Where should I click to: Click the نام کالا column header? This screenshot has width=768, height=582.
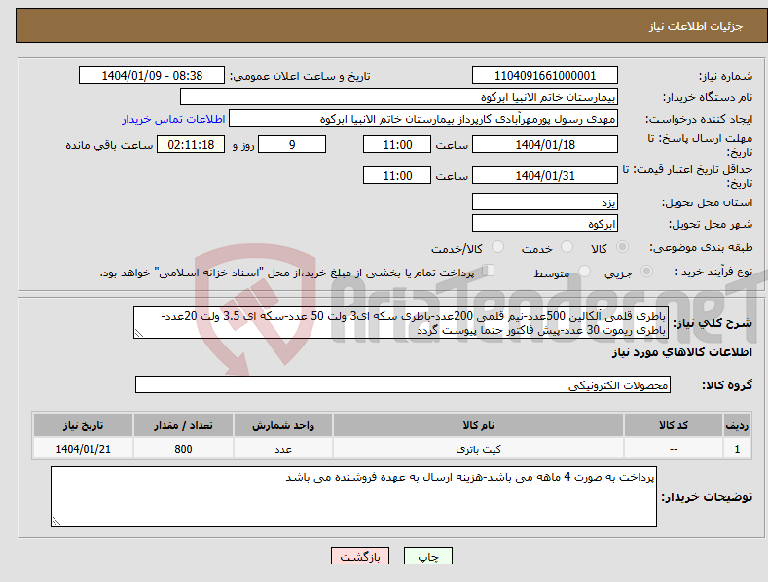478,425
